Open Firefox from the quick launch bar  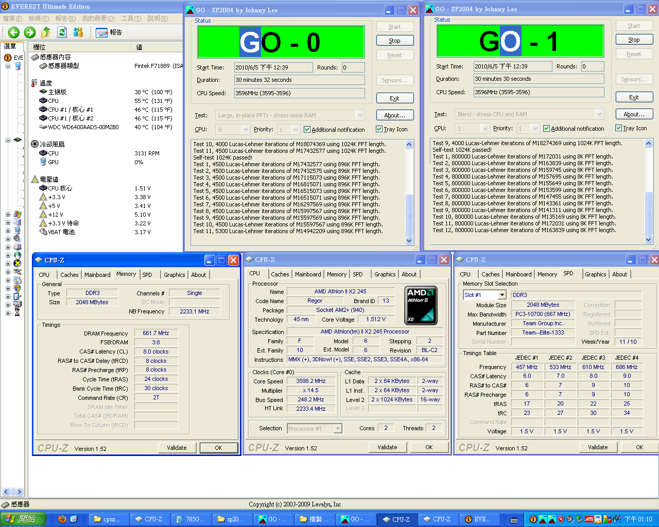[62, 519]
